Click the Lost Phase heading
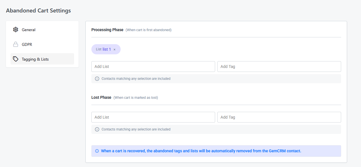The height and width of the screenshot is (167, 361). [101, 97]
